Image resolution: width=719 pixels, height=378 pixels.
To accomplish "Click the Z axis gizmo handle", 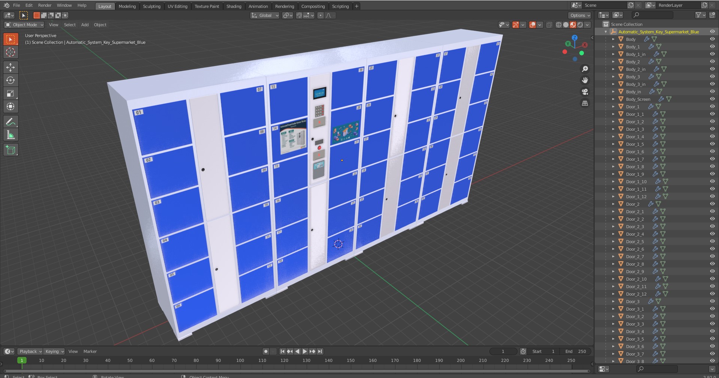I will coord(574,38).
